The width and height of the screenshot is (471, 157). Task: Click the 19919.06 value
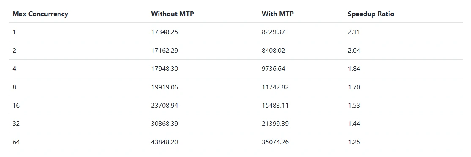[164, 87]
